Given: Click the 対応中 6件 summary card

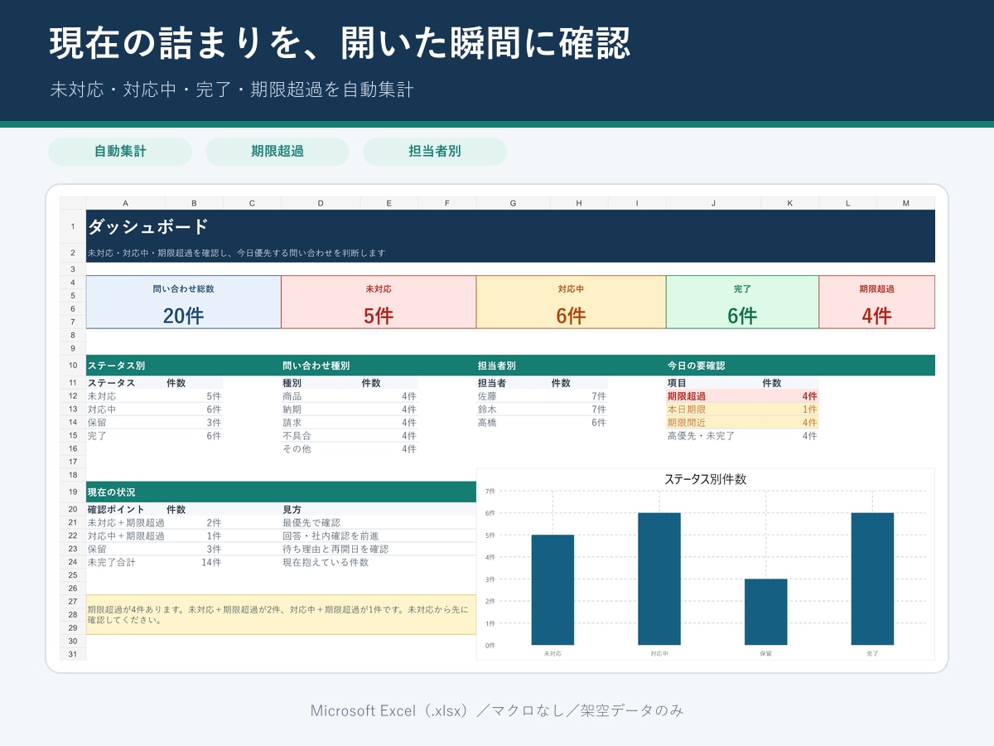Looking at the screenshot, I should [x=571, y=302].
